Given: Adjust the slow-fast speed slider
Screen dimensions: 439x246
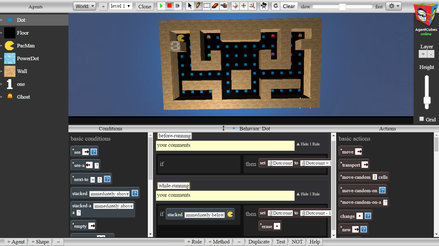Looking at the screenshot, I should point(342,6).
